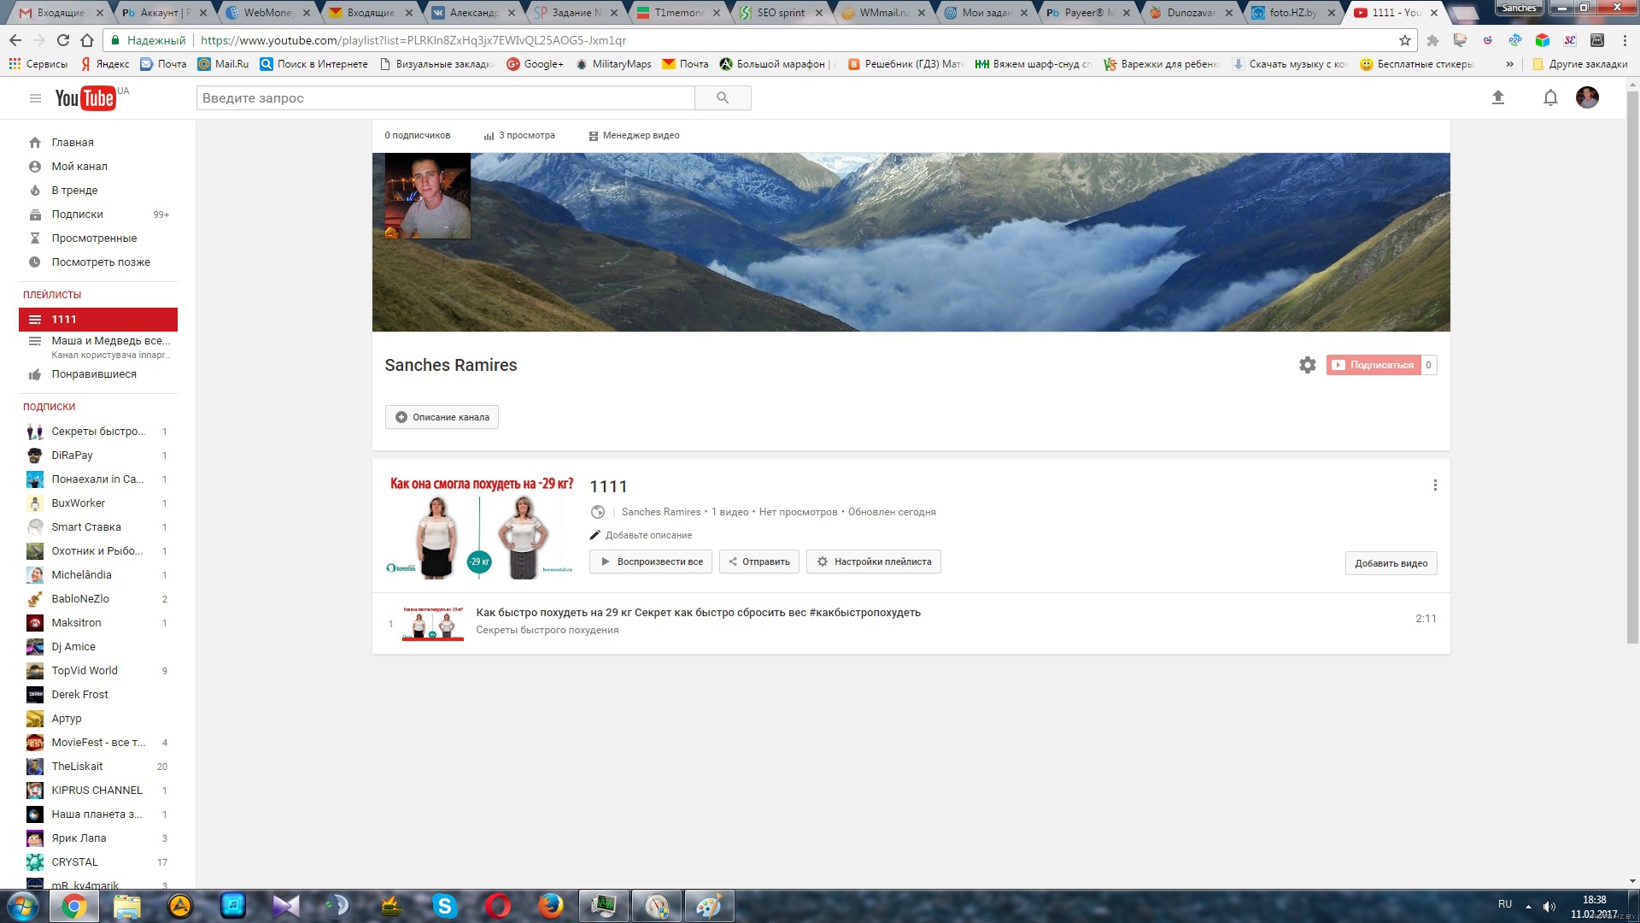
Task: Select the 1111 playlist in sidebar
Action: pyautogui.click(x=97, y=320)
